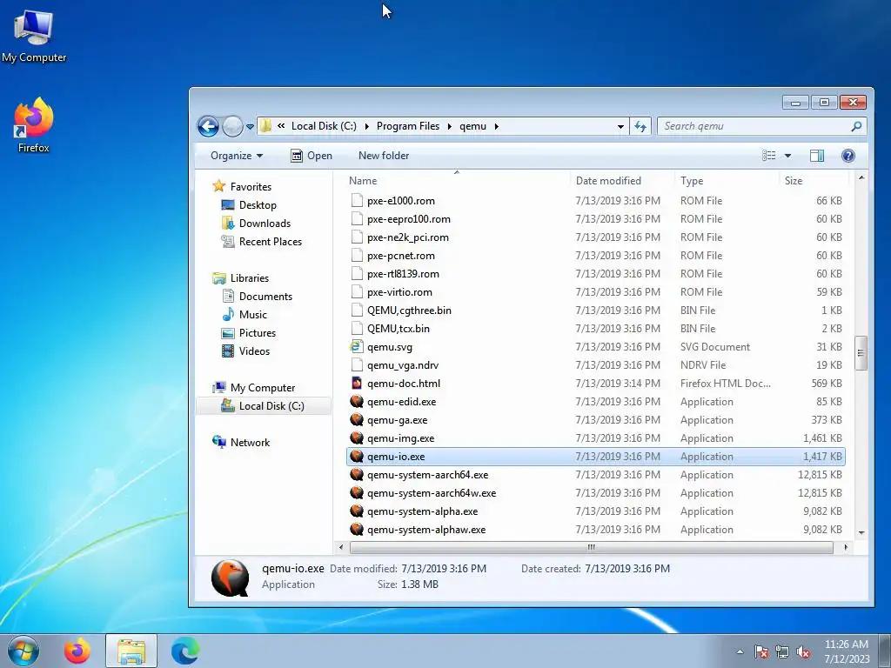Select My Computer in navigation pane
891x668 pixels.
[x=263, y=387]
